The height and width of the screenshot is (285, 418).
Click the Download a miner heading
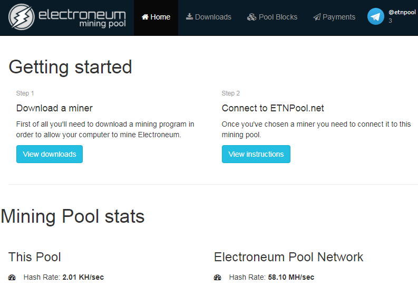click(x=54, y=108)
